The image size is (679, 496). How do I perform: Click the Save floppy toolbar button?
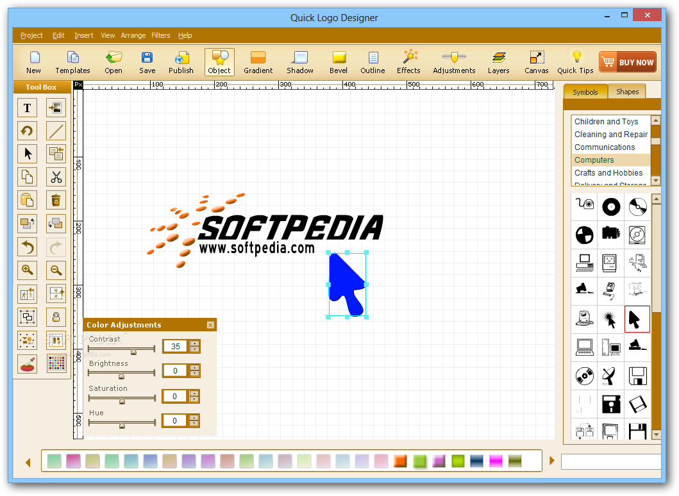[147, 62]
